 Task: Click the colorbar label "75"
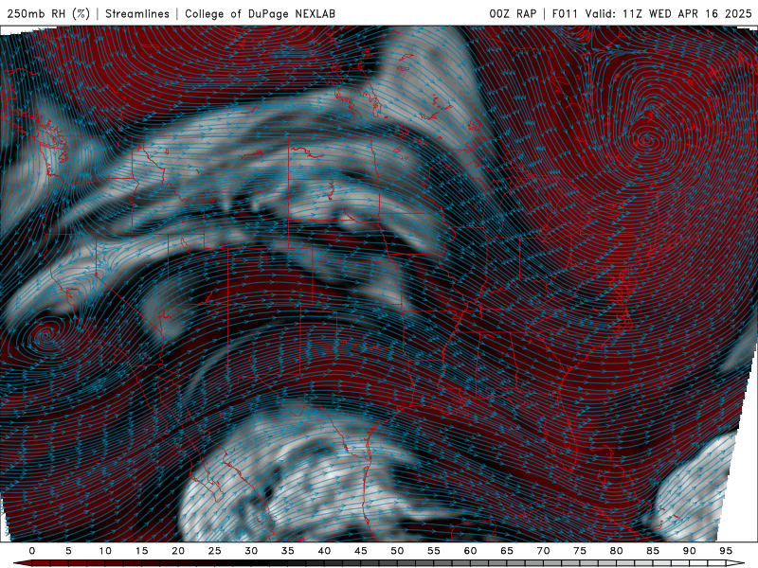[x=580, y=551]
